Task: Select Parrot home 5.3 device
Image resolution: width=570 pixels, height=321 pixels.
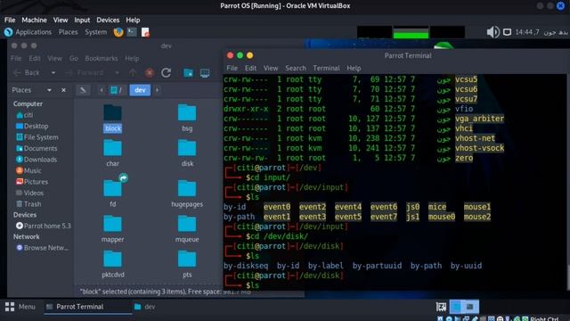Action: pos(44,226)
